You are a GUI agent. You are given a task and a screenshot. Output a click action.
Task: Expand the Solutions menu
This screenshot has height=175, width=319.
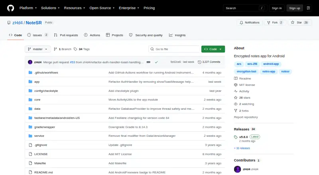(50, 8)
